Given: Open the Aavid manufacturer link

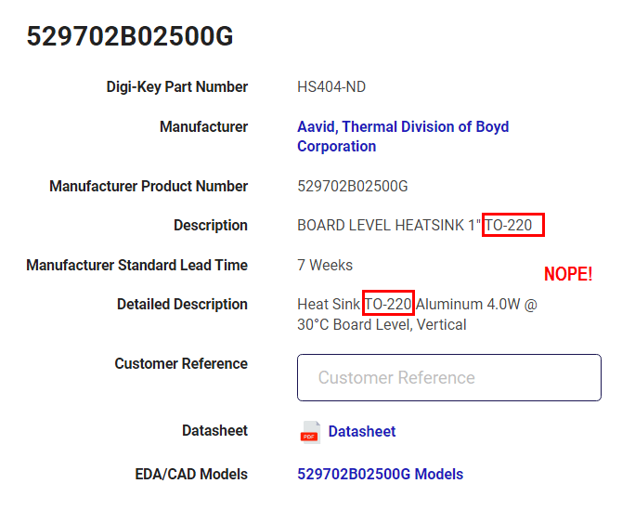Looking at the screenshot, I should pos(403,137).
